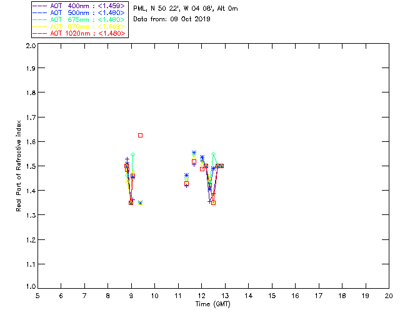Select legend entry 'AOT 400nm : <1.459>'

coord(87,6)
